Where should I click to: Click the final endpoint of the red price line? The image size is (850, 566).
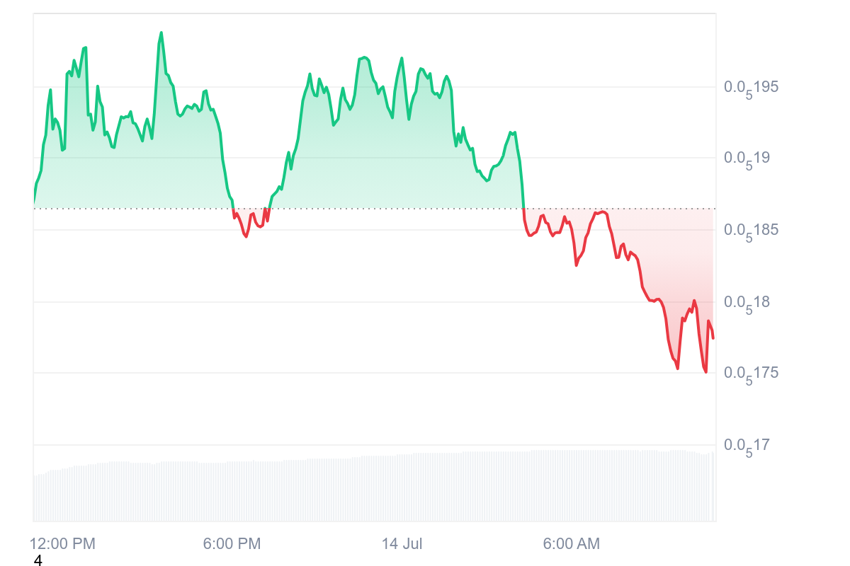[x=713, y=338]
